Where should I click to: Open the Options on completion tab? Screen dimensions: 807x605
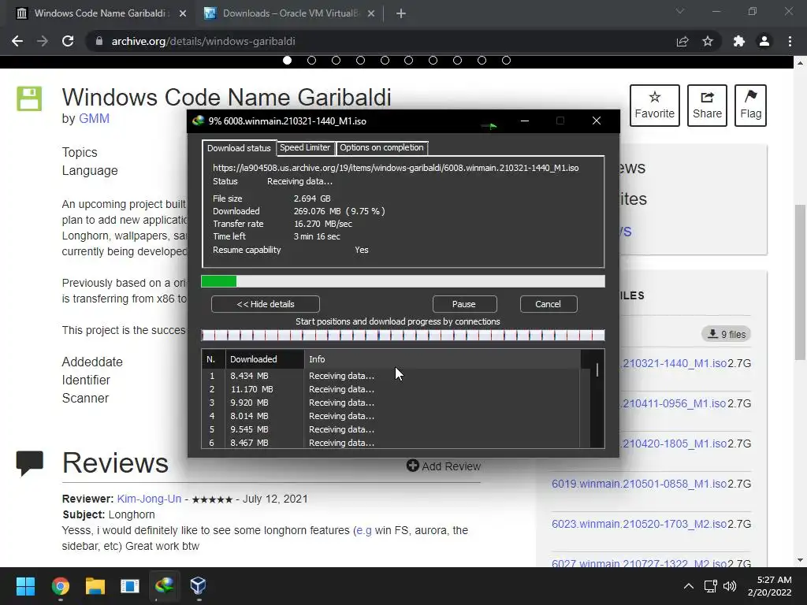click(381, 147)
